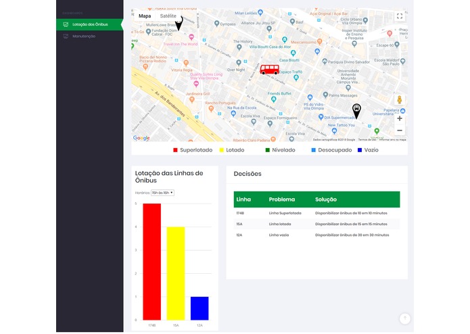Toggle Lotado legend yellow swatch
The image size is (470, 334).
pos(222,150)
